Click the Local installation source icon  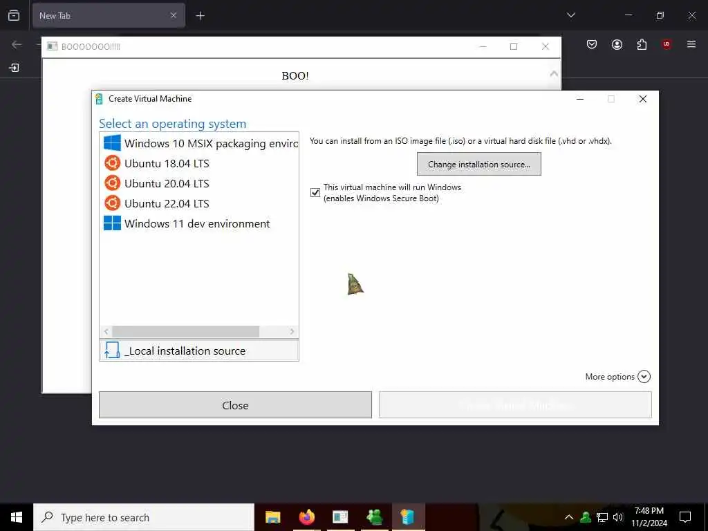[111, 350]
